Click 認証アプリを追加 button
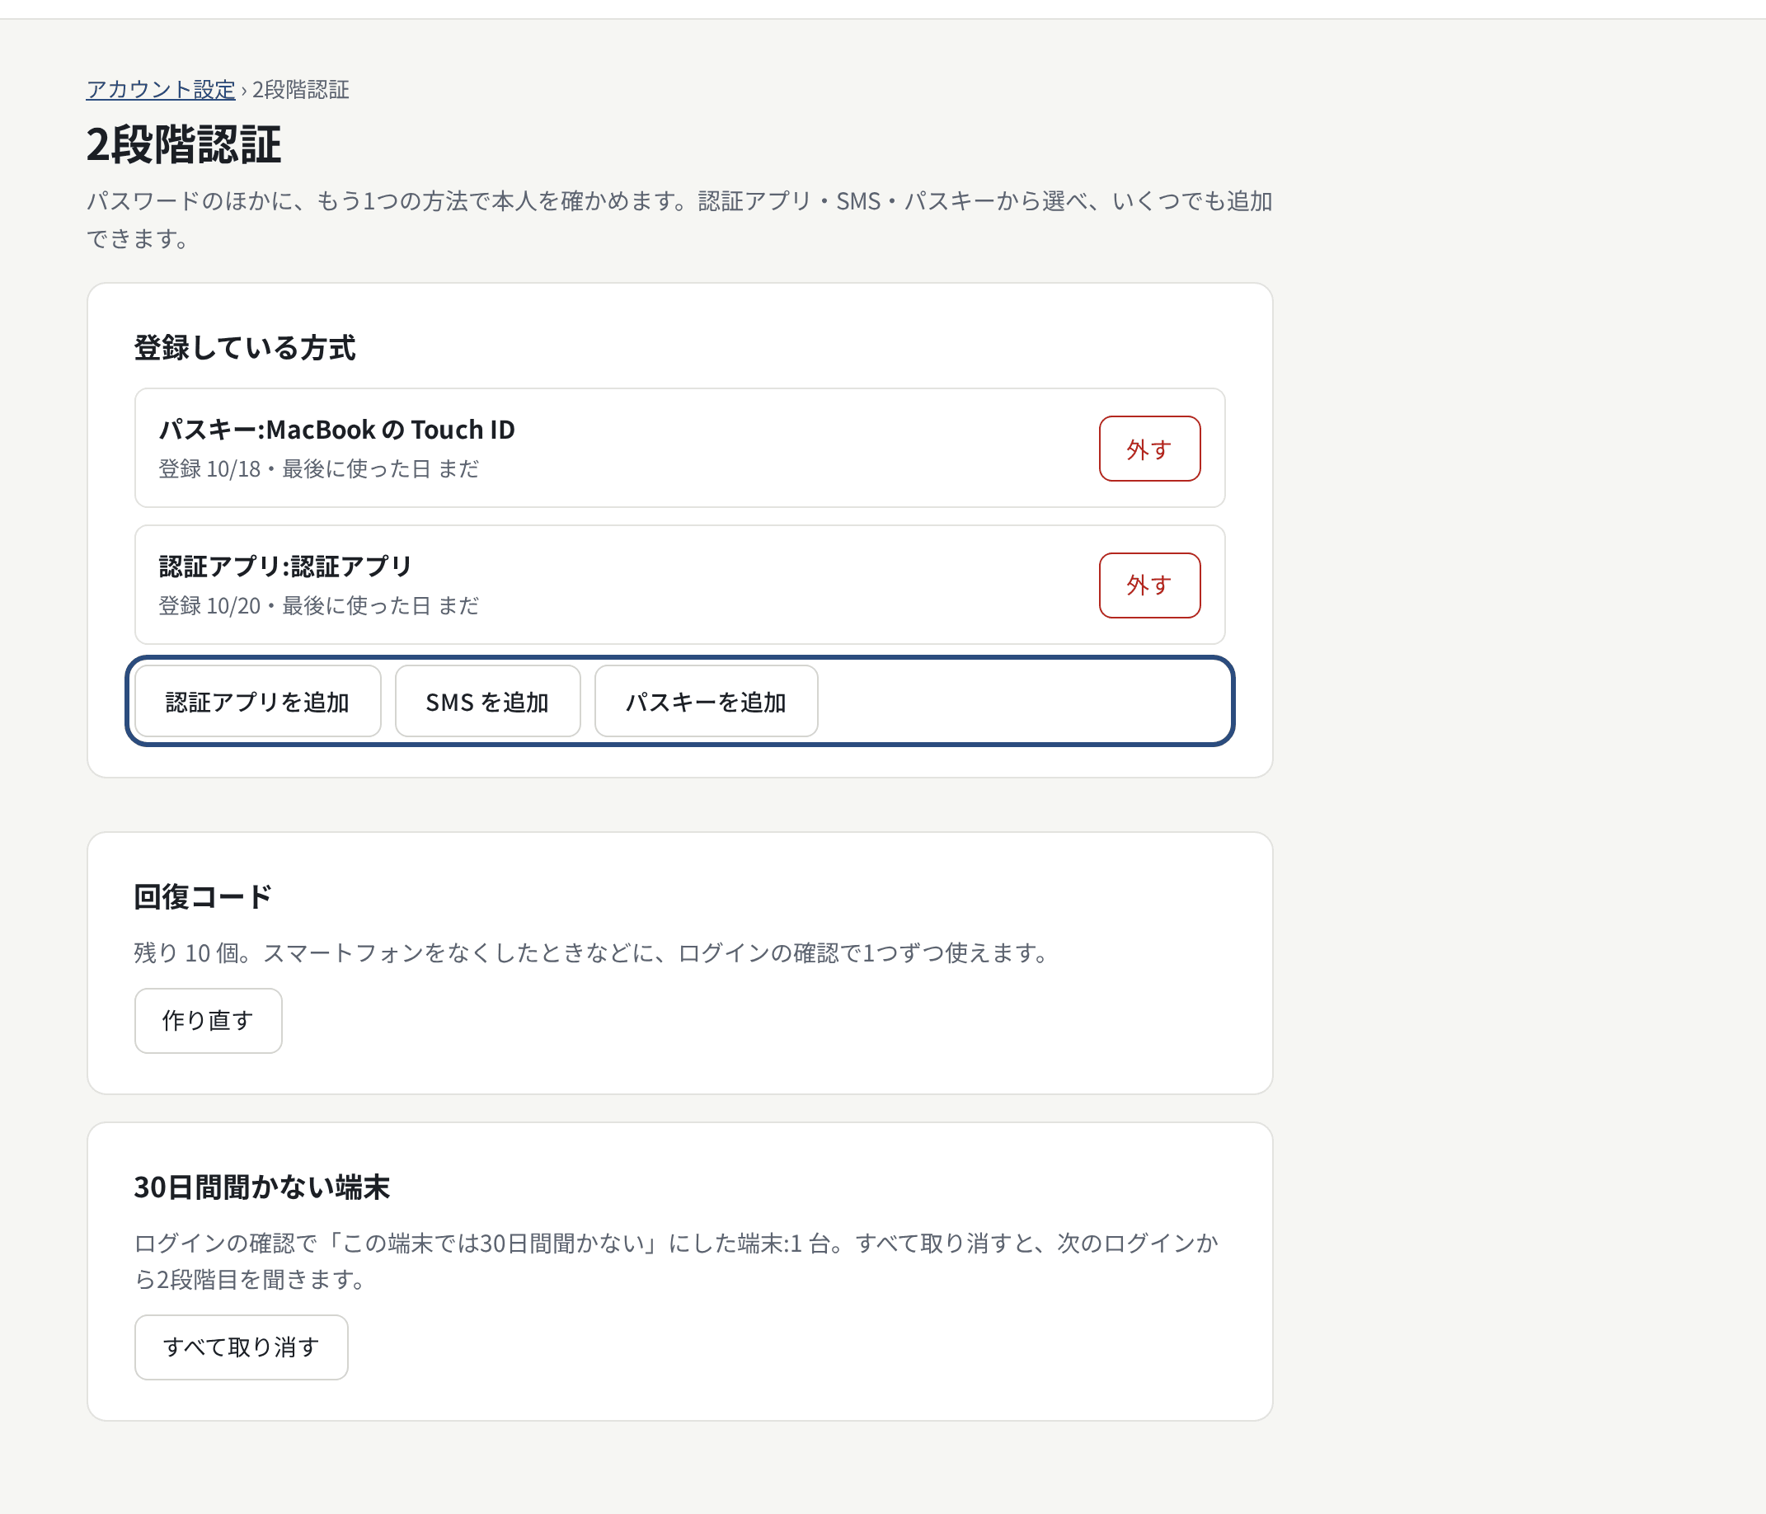The image size is (1766, 1514). 257,702
